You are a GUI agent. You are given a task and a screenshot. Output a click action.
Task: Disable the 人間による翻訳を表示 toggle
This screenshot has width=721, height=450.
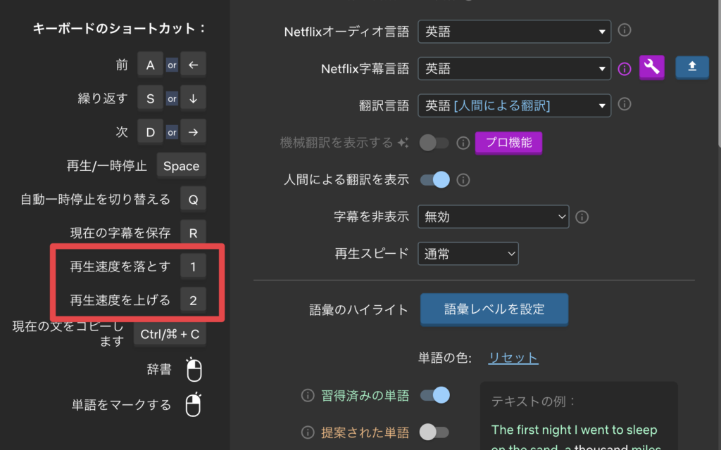point(434,180)
